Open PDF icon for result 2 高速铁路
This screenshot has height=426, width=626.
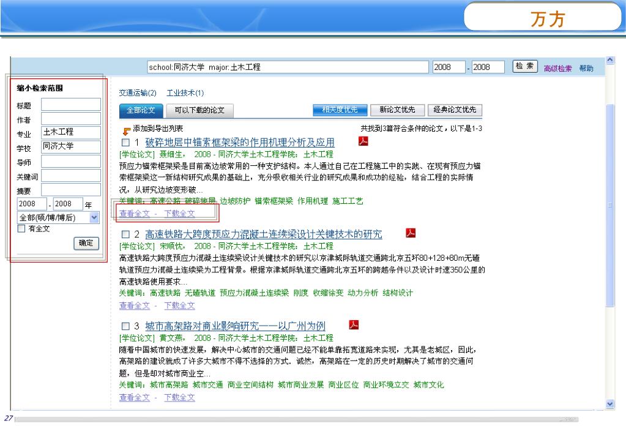pos(411,233)
